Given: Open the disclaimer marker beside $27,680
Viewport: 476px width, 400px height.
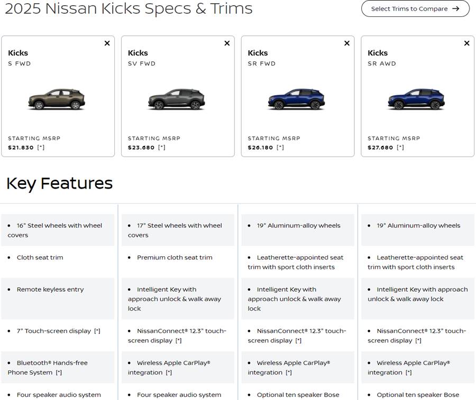Looking at the screenshot, I should click(400, 147).
